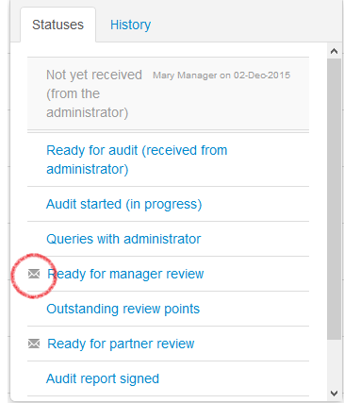Click the word points in Outstanding review link
This screenshot has height=403, width=344.
(182, 310)
